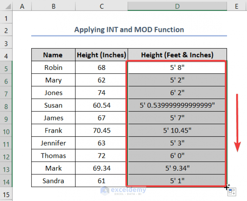This screenshot has height=201, width=247.
Task: Select row 2 header
Action: (6, 30)
